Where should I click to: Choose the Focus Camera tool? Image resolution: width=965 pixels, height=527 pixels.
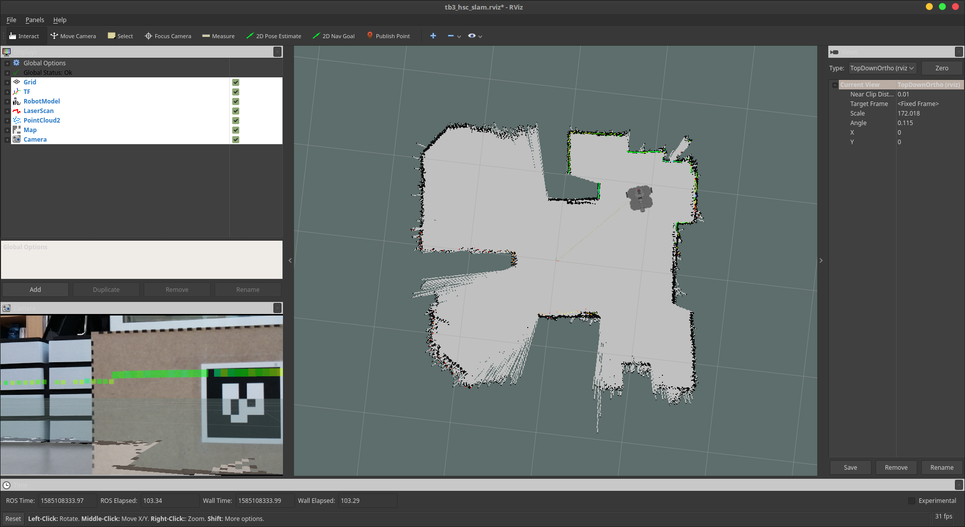pyautogui.click(x=168, y=36)
